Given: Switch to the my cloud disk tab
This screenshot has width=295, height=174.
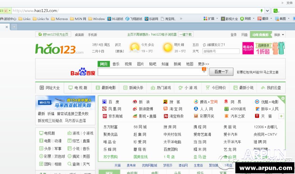Looking at the screenshot, I should (271, 88).
